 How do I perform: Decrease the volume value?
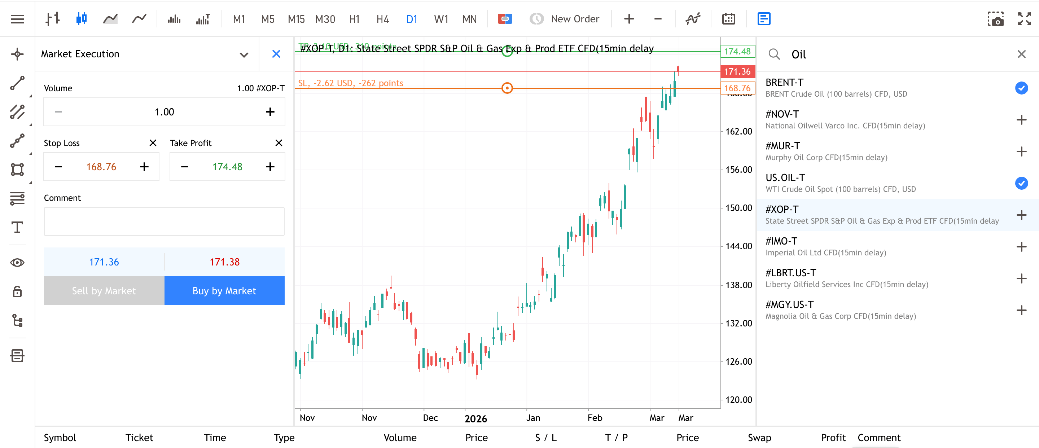[58, 112]
